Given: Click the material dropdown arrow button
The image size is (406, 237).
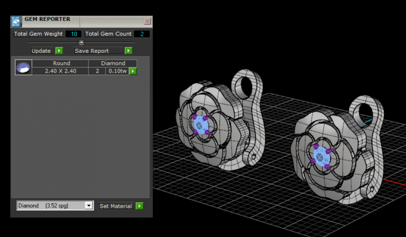Looking at the screenshot, I should pyautogui.click(x=89, y=206).
